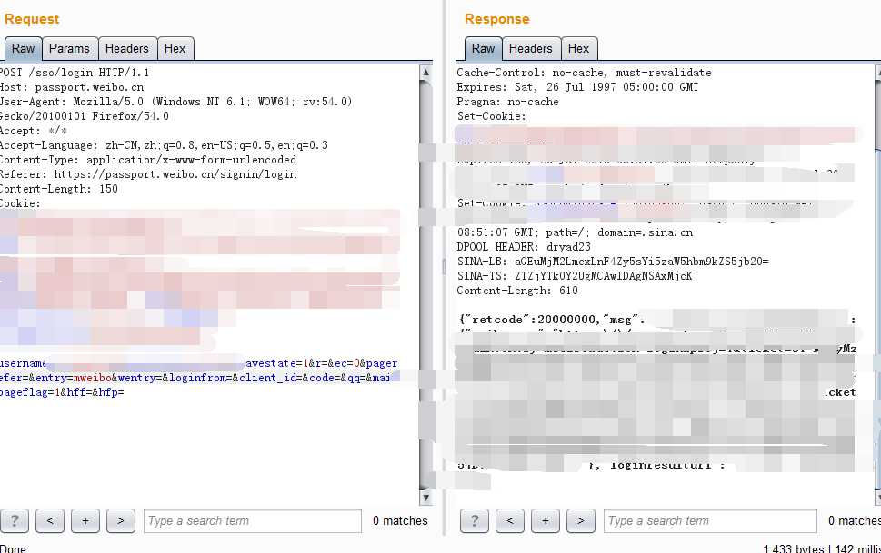Click the 'Content-Type: application/x-www-form-urlencoded' line
This screenshot has height=553, width=881.
click(x=148, y=160)
